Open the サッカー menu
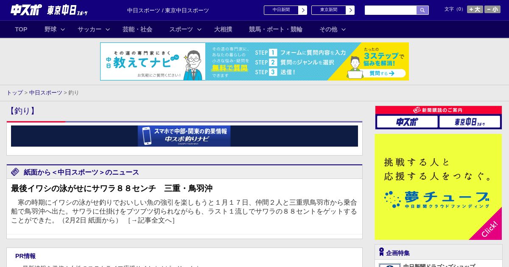 click(89, 29)
